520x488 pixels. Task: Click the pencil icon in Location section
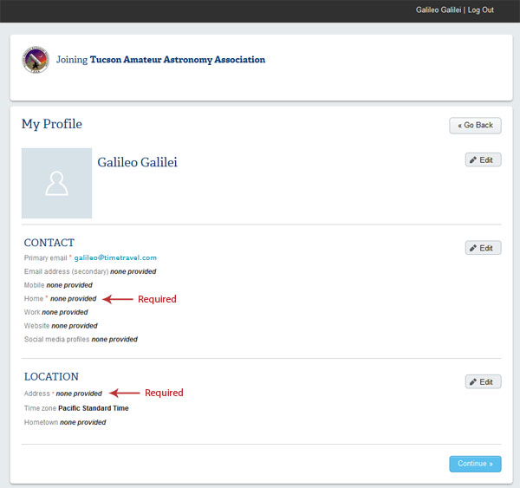pos(473,382)
